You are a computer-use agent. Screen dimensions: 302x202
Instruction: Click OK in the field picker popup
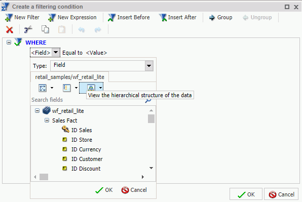104,190
